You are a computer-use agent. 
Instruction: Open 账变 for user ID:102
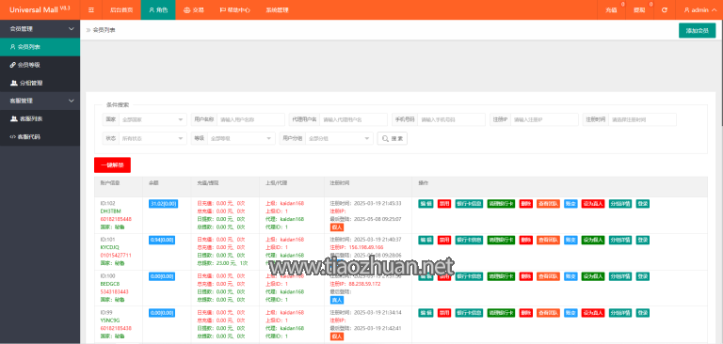570,204
